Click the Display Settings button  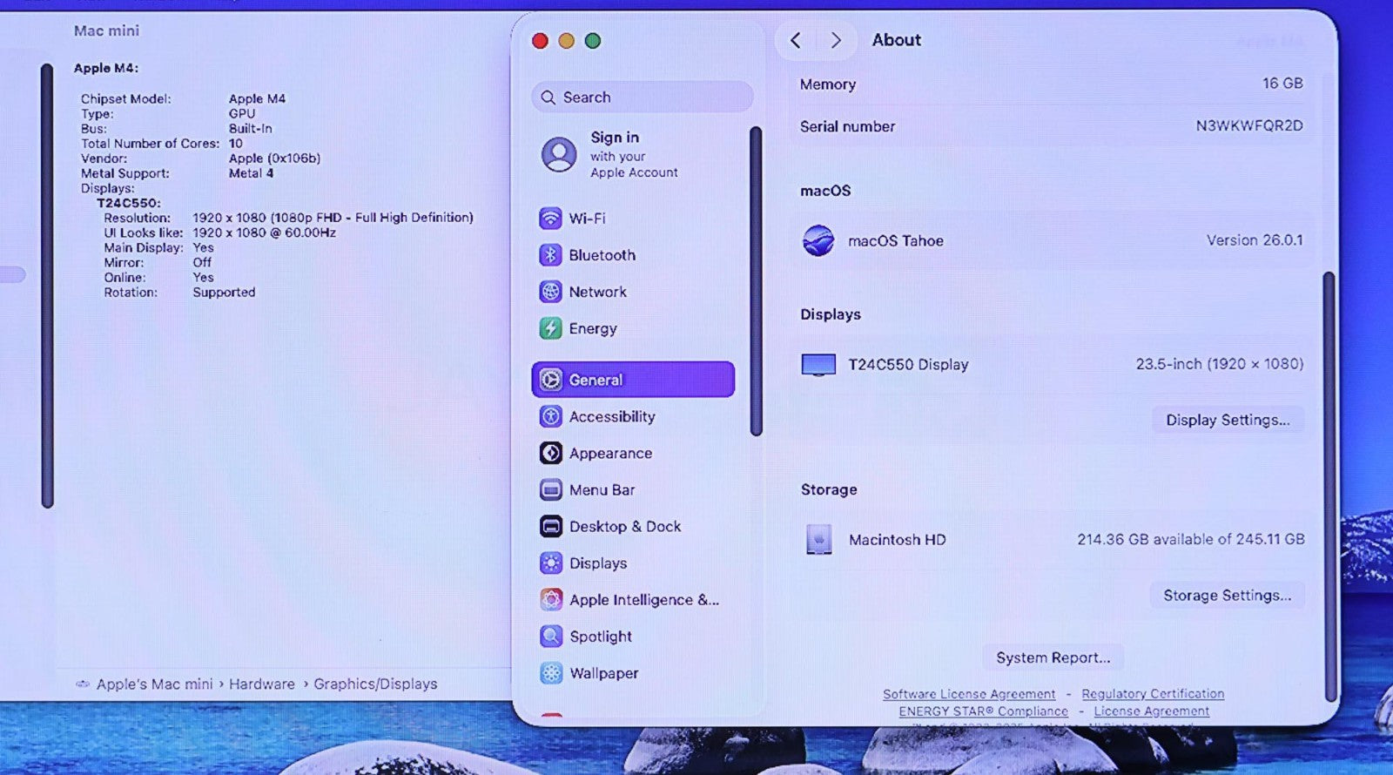point(1228,420)
